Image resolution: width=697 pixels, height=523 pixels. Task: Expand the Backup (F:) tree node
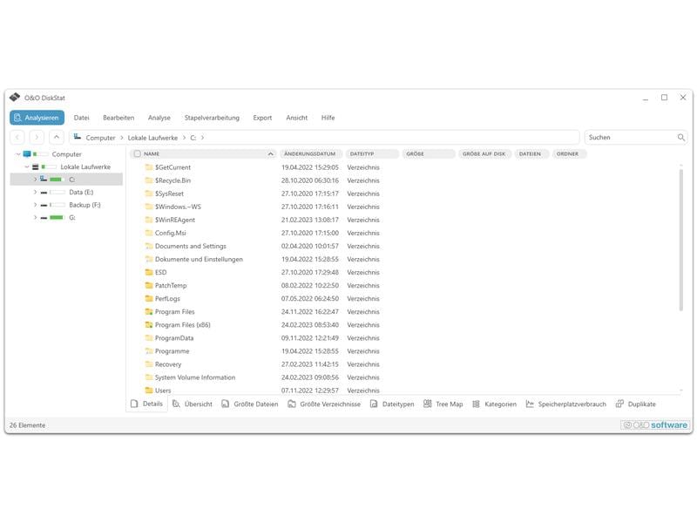[x=35, y=205]
